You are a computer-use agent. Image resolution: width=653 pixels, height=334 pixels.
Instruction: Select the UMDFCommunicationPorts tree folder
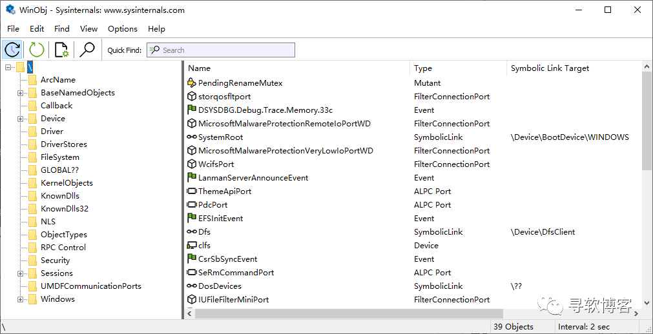[x=91, y=286]
